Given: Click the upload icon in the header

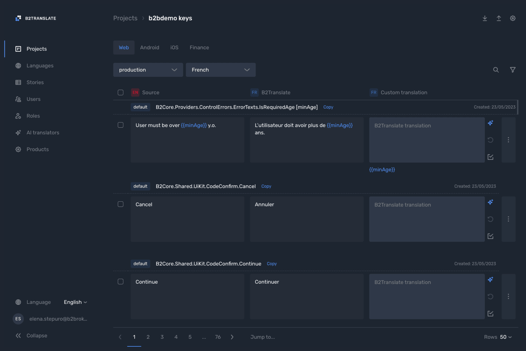Looking at the screenshot, I should click(499, 18).
